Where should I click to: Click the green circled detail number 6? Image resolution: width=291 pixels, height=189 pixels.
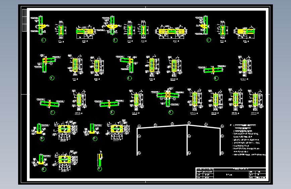pyautogui.click(x=216, y=78)
